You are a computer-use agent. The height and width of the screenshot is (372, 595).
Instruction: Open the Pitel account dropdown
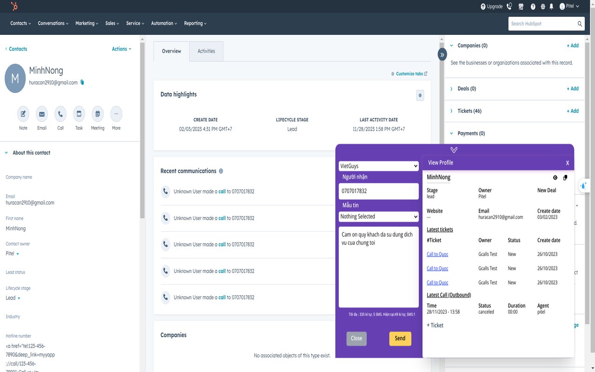(569, 7)
